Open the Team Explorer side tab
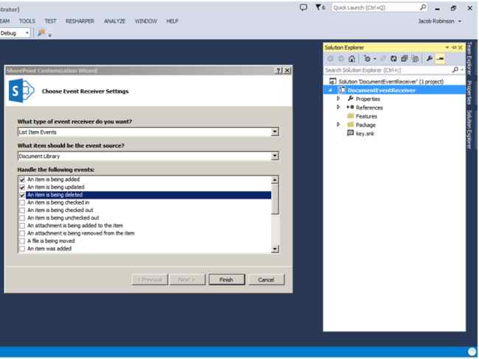This screenshot has width=479, height=359. [469, 59]
